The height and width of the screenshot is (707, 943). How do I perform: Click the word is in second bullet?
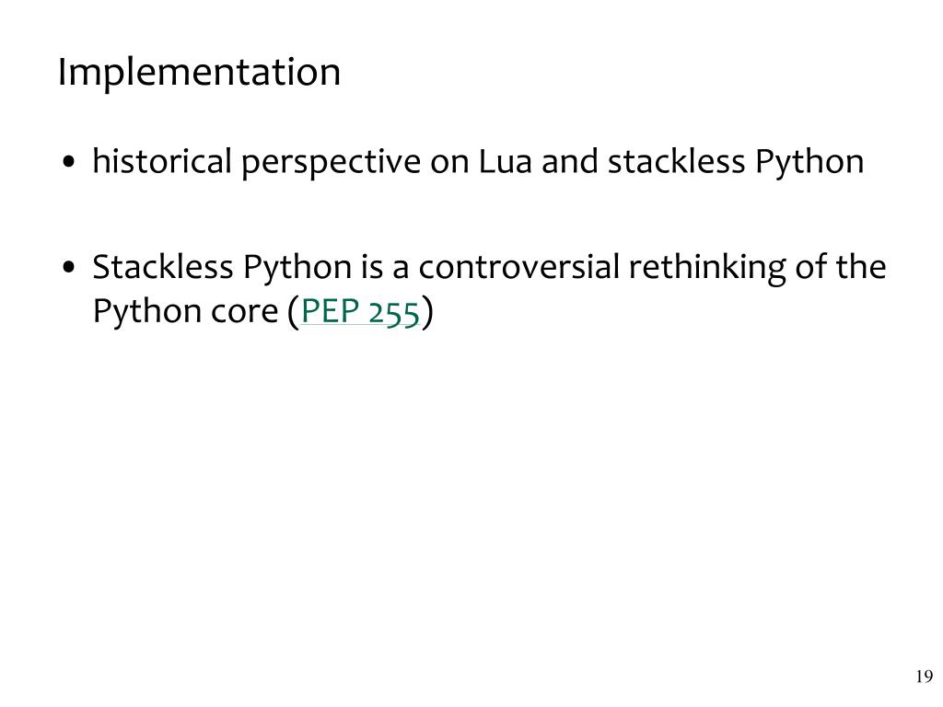pyautogui.click(x=372, y=267)
